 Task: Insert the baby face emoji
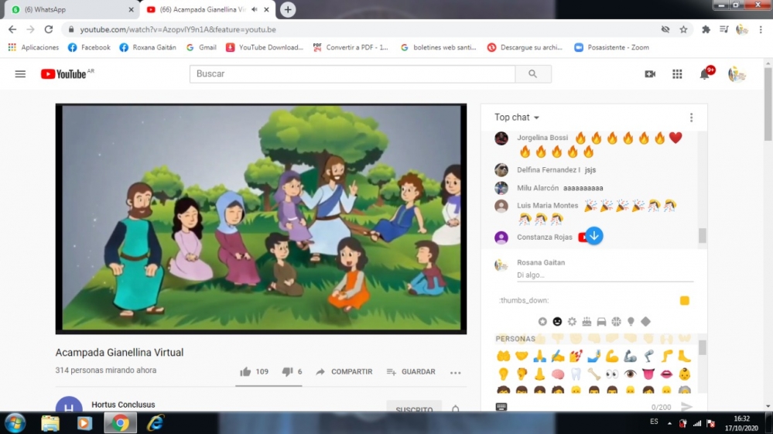click(x=684, y=374)
